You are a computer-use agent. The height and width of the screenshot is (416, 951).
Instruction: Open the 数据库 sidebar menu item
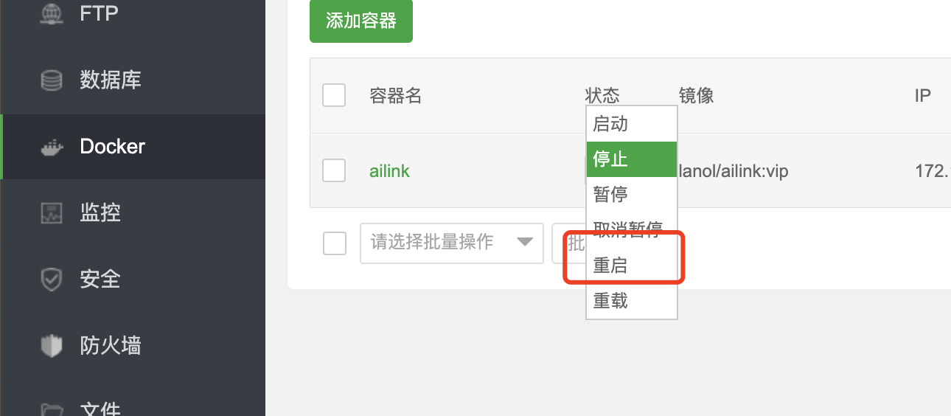(x=111, y=80)
